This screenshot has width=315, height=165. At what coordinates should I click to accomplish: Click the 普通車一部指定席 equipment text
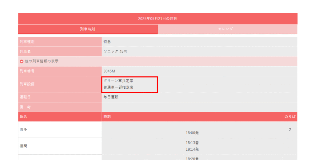(x=118, y=87)
